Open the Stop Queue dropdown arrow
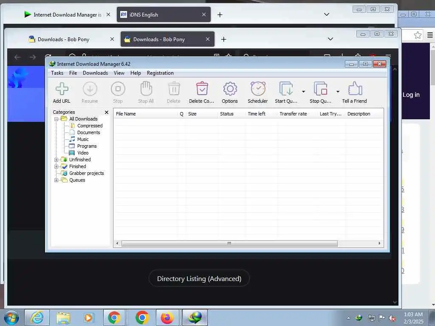This screenshot has width=435, height=326. (x=338, y=92)
